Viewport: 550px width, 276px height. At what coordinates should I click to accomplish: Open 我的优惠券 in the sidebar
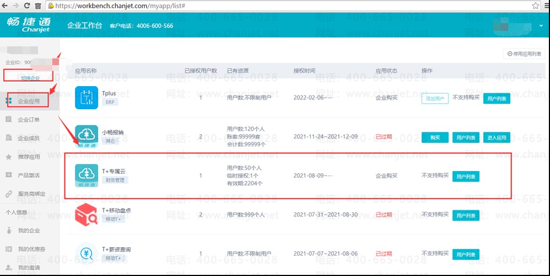31,250
